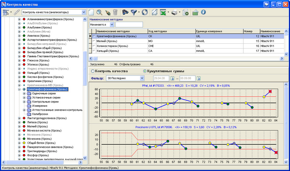Click the binoculars find icon

[125, 12]
